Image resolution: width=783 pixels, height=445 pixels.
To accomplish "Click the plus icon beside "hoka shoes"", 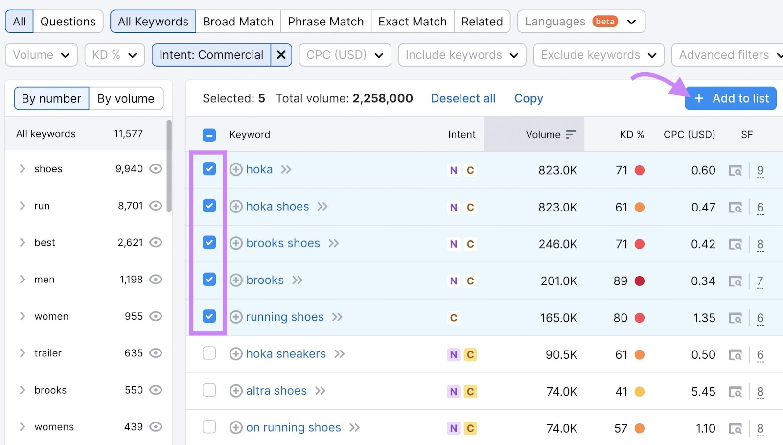I will [x=236, y=206].
